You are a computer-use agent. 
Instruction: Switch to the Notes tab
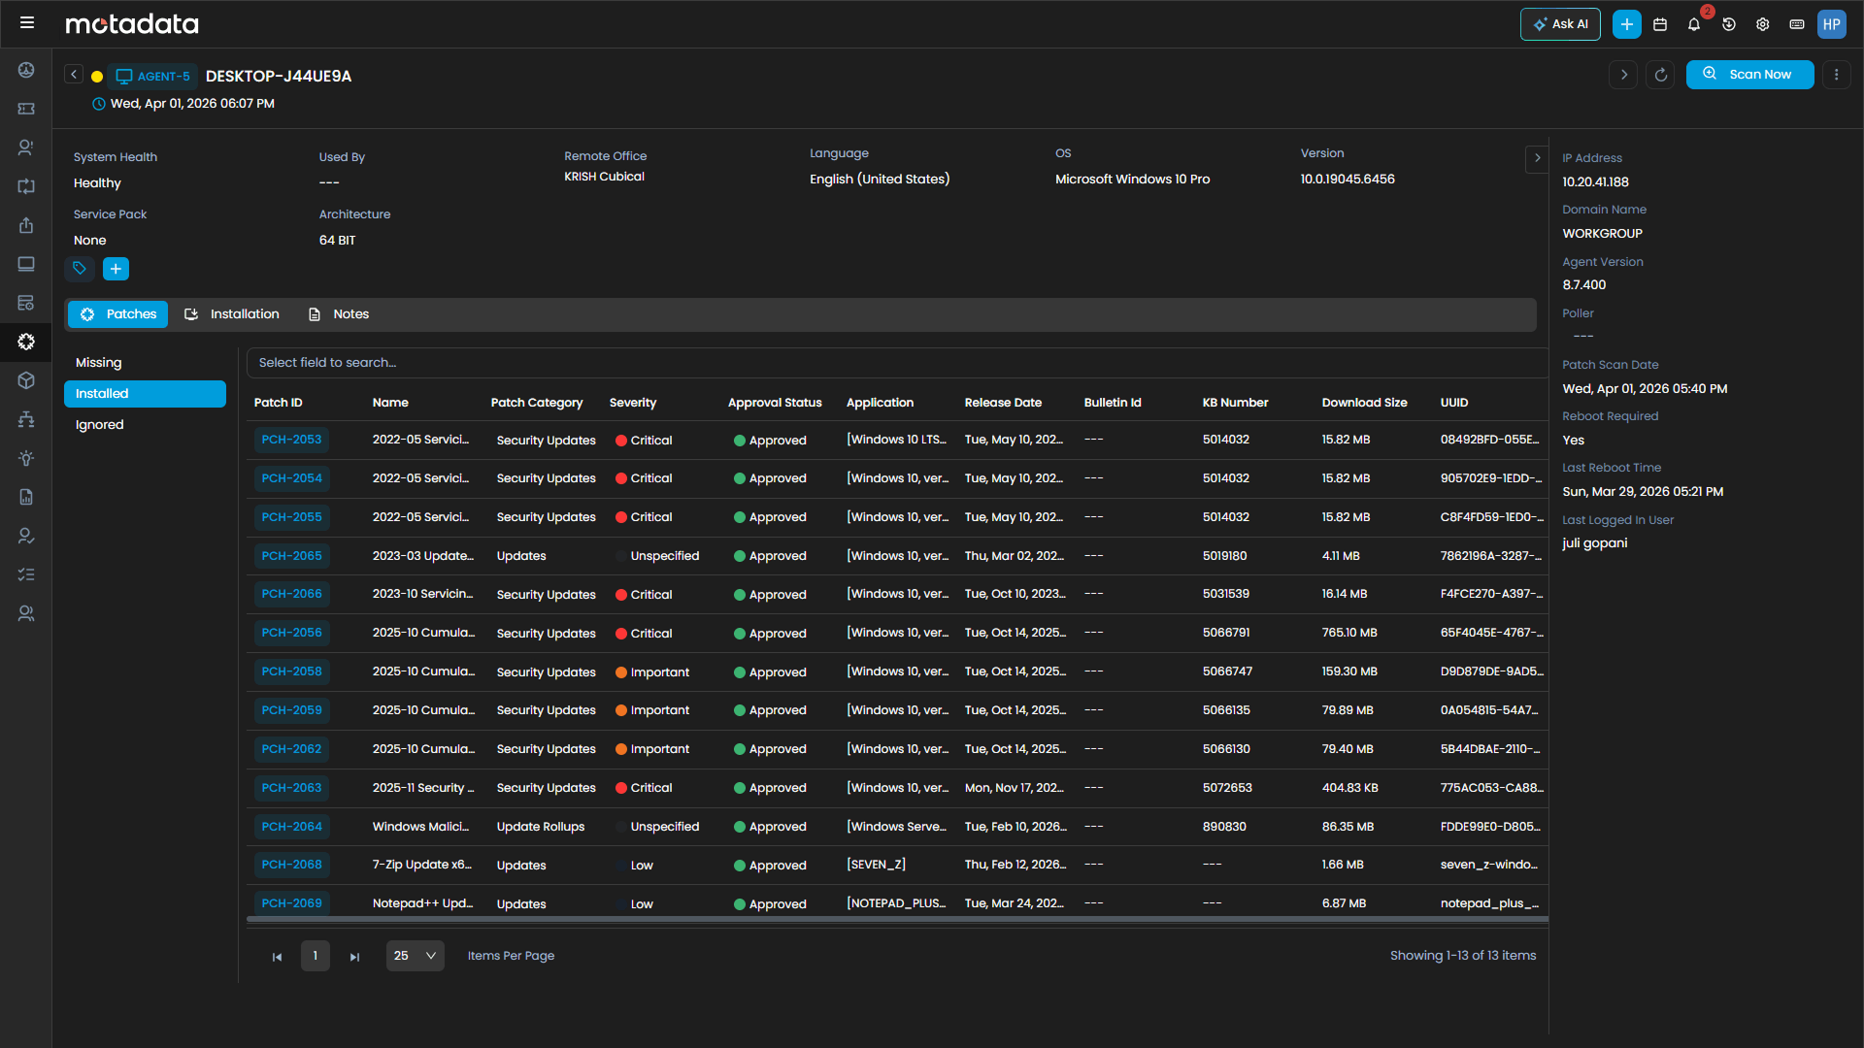pos(339,314)
